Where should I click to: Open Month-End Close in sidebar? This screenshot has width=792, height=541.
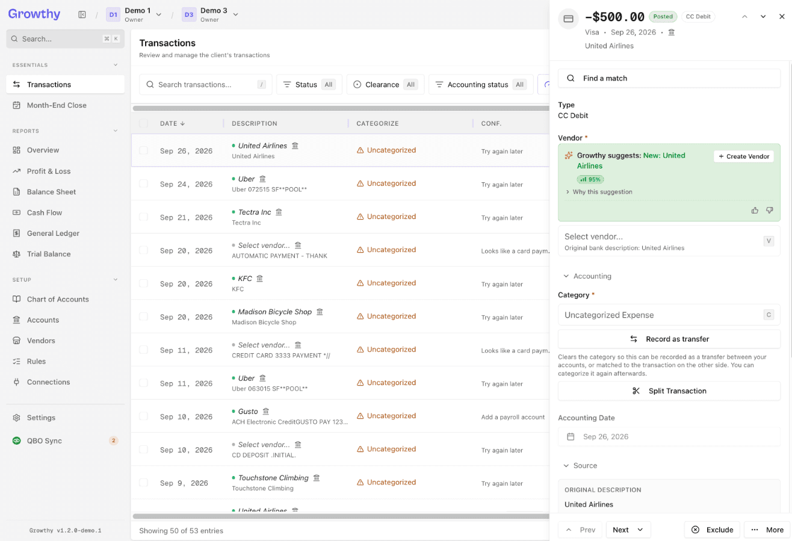(x=66, y=105)
